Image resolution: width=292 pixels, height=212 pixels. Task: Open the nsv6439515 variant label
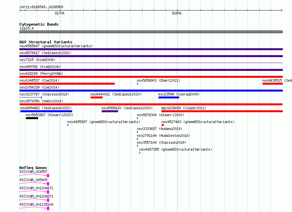point(277,80)
